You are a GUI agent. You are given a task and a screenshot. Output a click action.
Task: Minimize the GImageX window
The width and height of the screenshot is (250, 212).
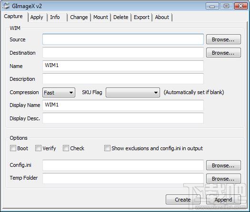point(212,6)
